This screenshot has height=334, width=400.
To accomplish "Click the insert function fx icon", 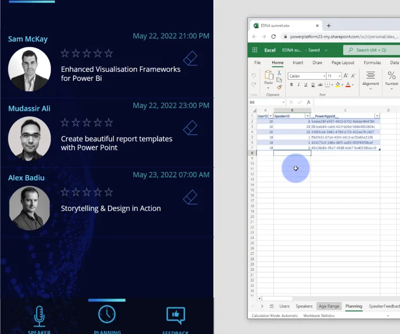I will click(x=309, y=102).
